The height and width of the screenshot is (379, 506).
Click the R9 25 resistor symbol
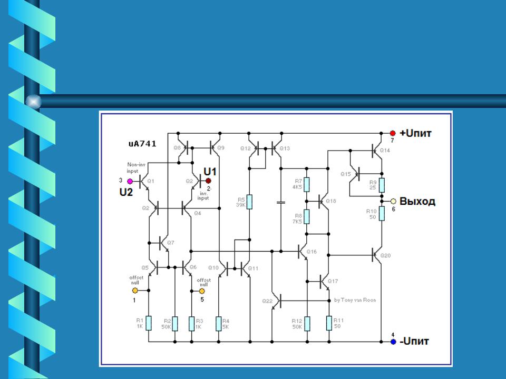382,185
